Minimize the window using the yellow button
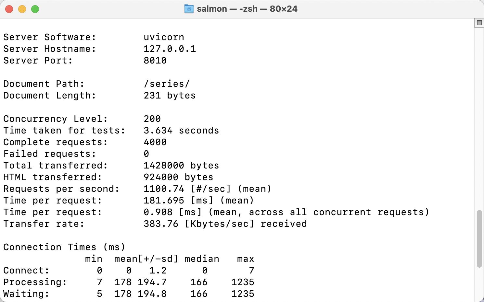This screenshot has height=302, width=484. tap(22, 9)
